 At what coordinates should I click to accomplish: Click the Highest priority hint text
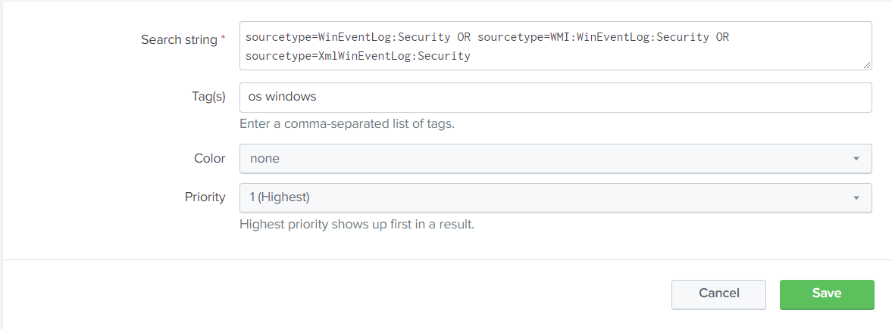(x=356, y=224)
